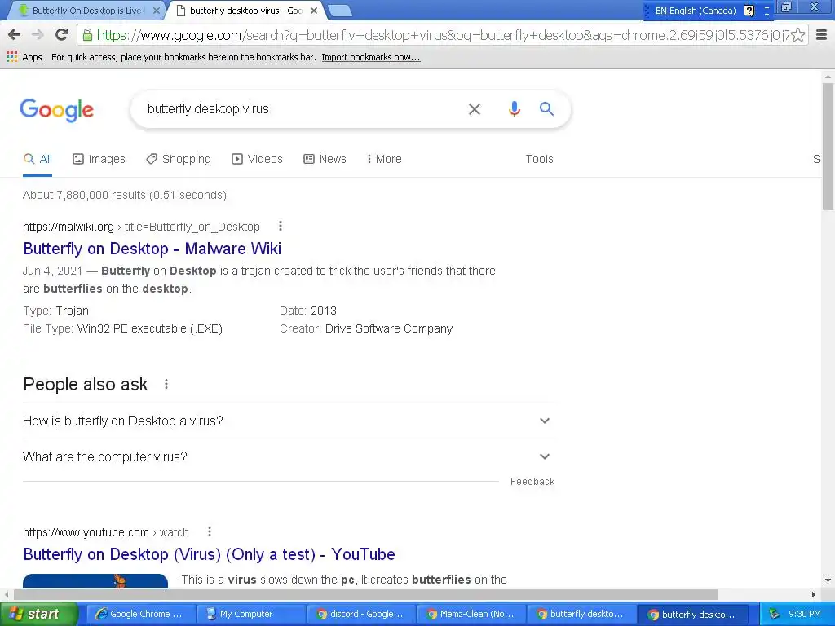Close the butterfly desktop virus Google tab

click(x=314, y=11)
